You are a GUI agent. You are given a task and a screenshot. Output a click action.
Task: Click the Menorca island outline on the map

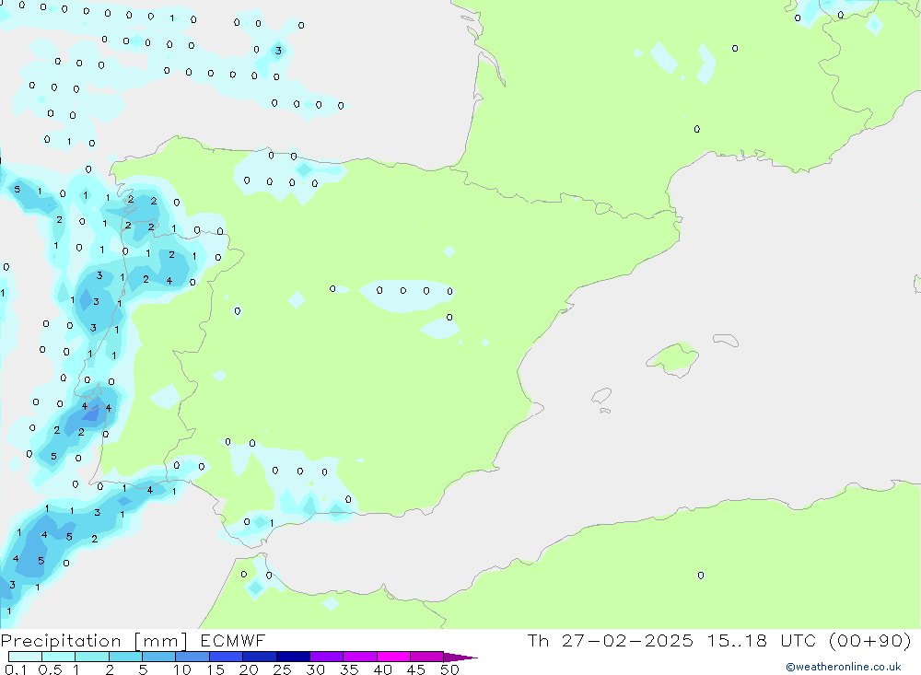pyautogui.click(x=726, y=340)
